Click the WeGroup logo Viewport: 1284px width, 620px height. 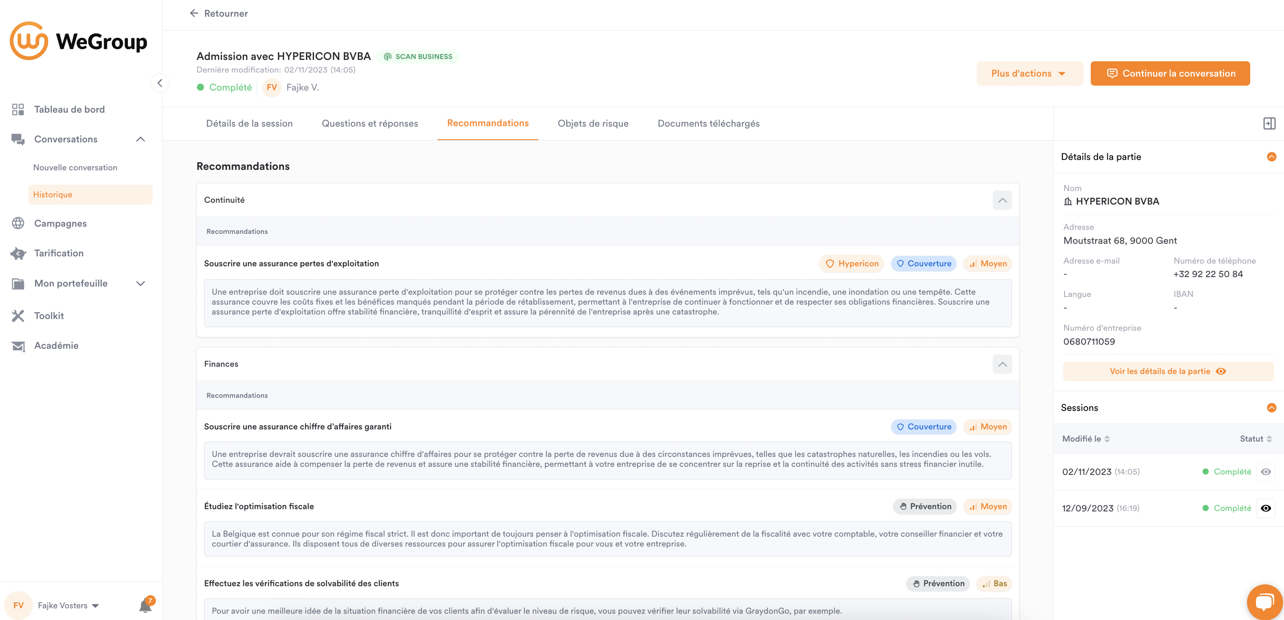pos(78,41)
